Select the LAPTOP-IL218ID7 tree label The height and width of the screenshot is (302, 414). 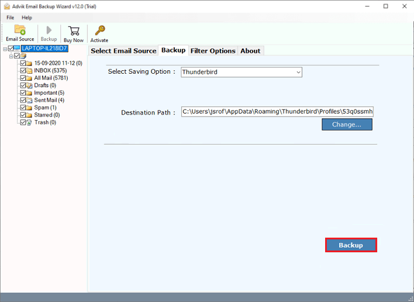point(44,49)
